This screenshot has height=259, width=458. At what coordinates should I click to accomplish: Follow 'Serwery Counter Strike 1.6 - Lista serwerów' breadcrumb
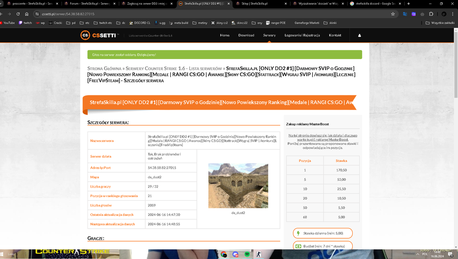[174, 68]
